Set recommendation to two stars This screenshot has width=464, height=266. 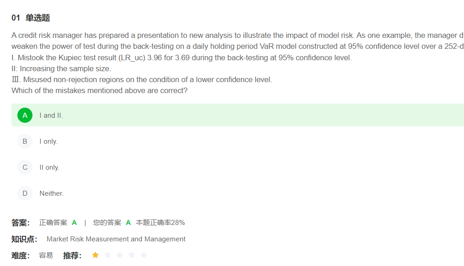[x=107, y=255]
